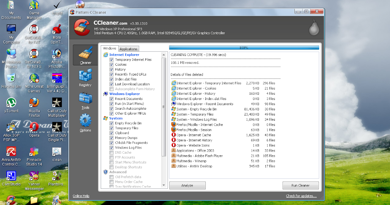
Task: Select Firefox/Mozilla - Session result row
Action: (223, 130)
